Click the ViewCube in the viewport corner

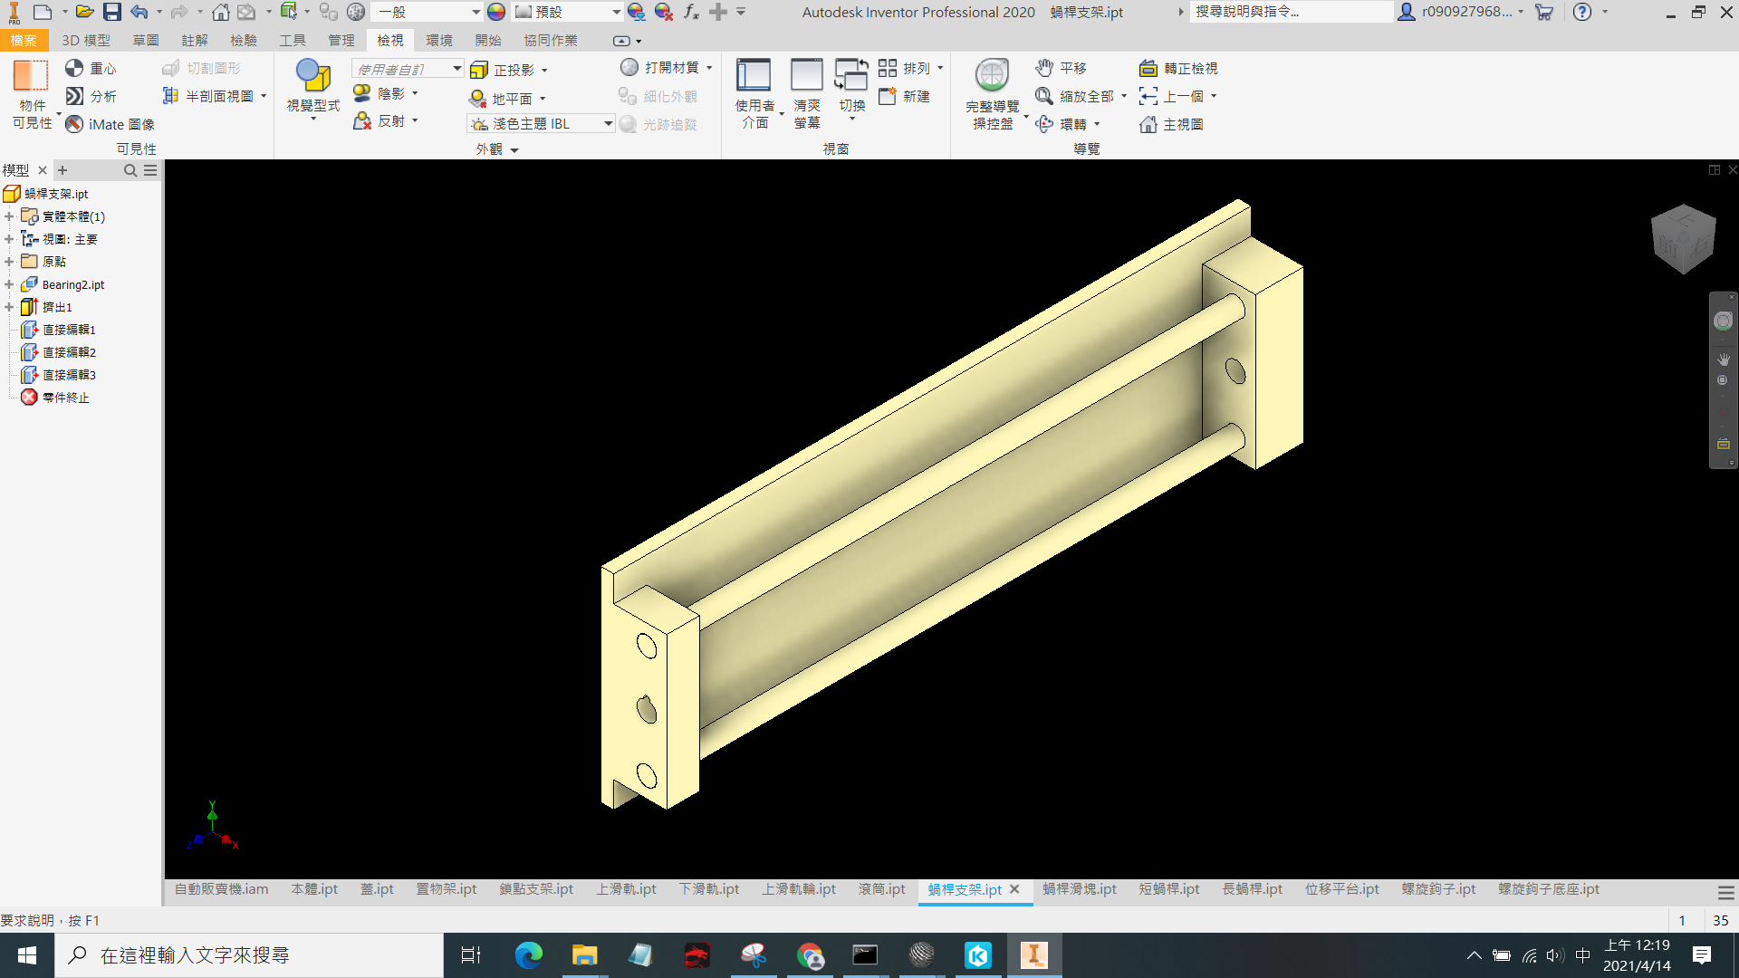point(1683,238)
